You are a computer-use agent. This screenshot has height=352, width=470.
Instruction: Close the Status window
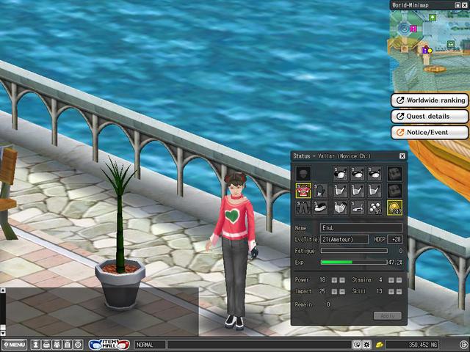click(x=402, y=156)
